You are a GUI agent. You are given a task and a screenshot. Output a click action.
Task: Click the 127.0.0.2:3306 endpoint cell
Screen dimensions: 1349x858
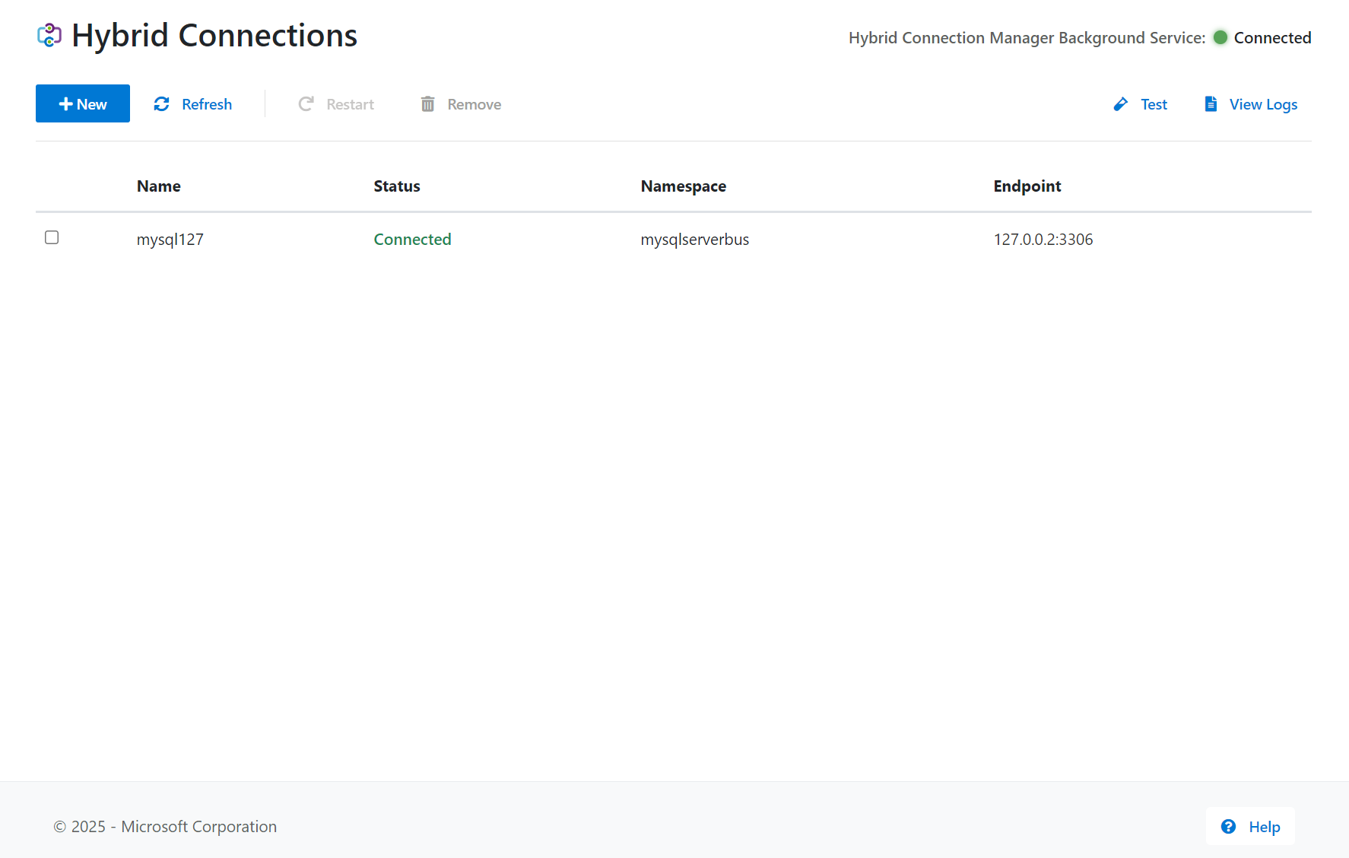[1043, 240]
